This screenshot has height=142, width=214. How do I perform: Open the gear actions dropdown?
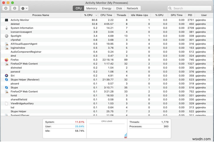click(x=24, y=8)
